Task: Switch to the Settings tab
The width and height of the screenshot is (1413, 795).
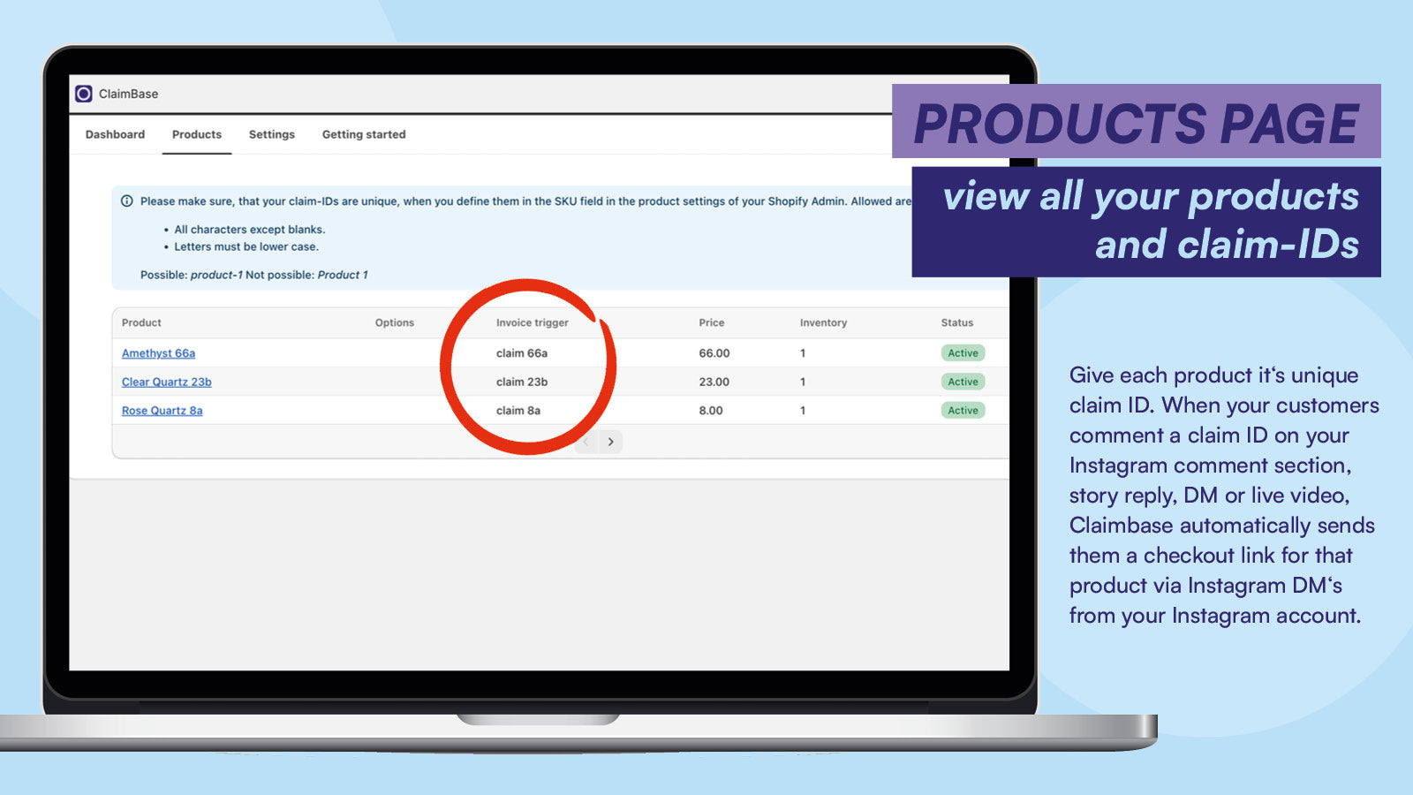Action: point(272,134)
